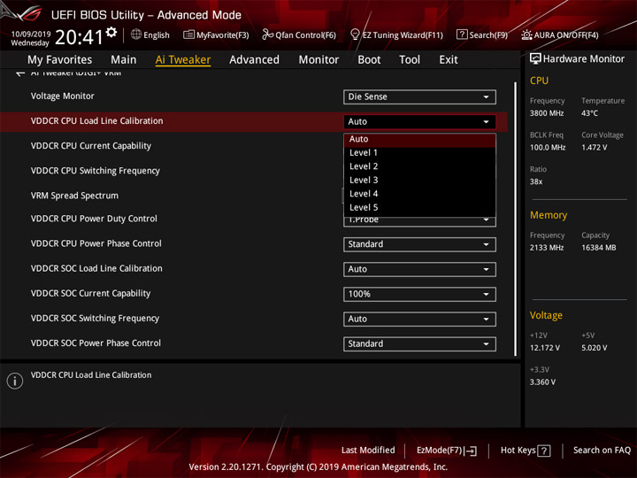The height and width of the screenshot is (478, 637).
Task: Click the 1.472 V core voltage value
Action: point(594,148)
